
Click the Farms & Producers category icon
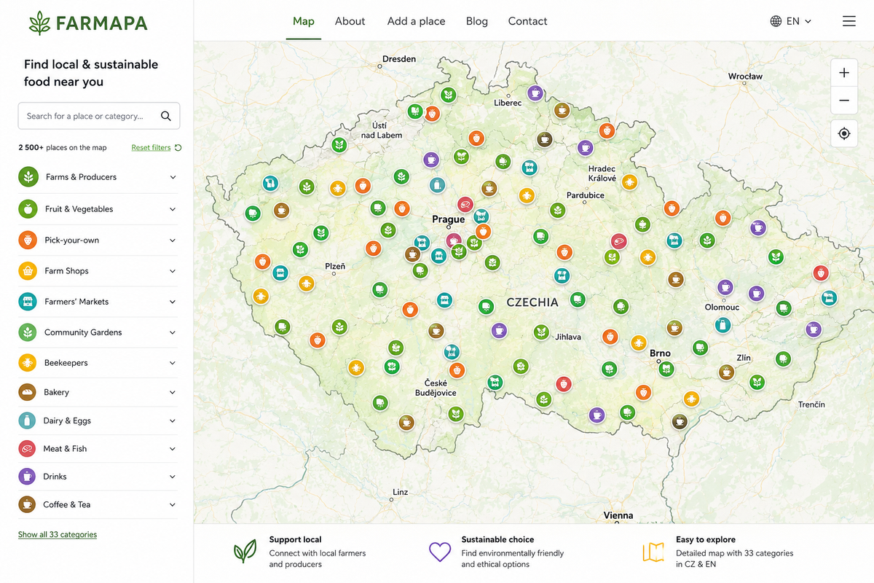pyautogui.click(x=28, y=177)
